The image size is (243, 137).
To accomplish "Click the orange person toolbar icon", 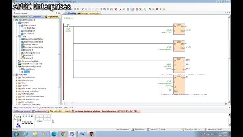I will click(x=137, y=9).
